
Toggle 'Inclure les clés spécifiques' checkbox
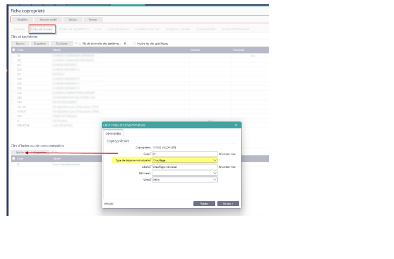click(x=135, y=43)
